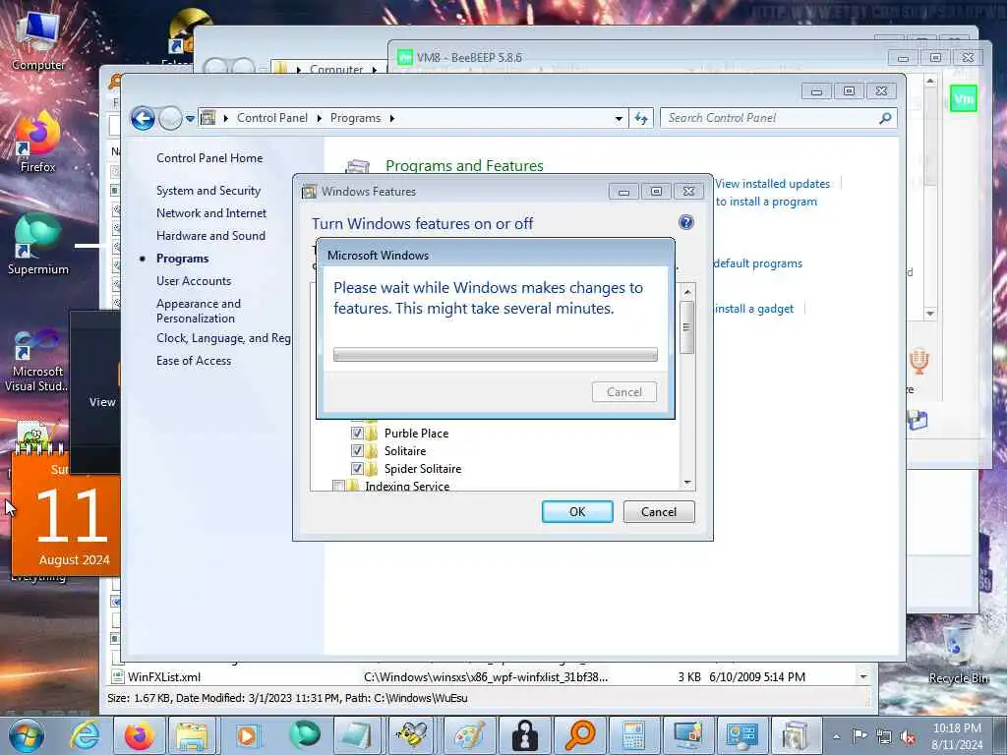The width and height of the screenshot is (1007, 755).
Task: Open the Windows Start orb
Action: click(x=26, y=735)
